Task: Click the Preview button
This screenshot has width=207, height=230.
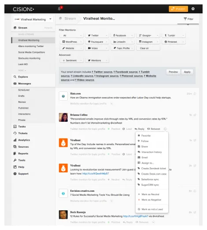Action: coord(173,72)
